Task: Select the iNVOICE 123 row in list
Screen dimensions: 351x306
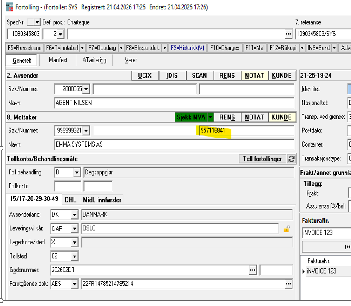Action: tap(321, 271)
